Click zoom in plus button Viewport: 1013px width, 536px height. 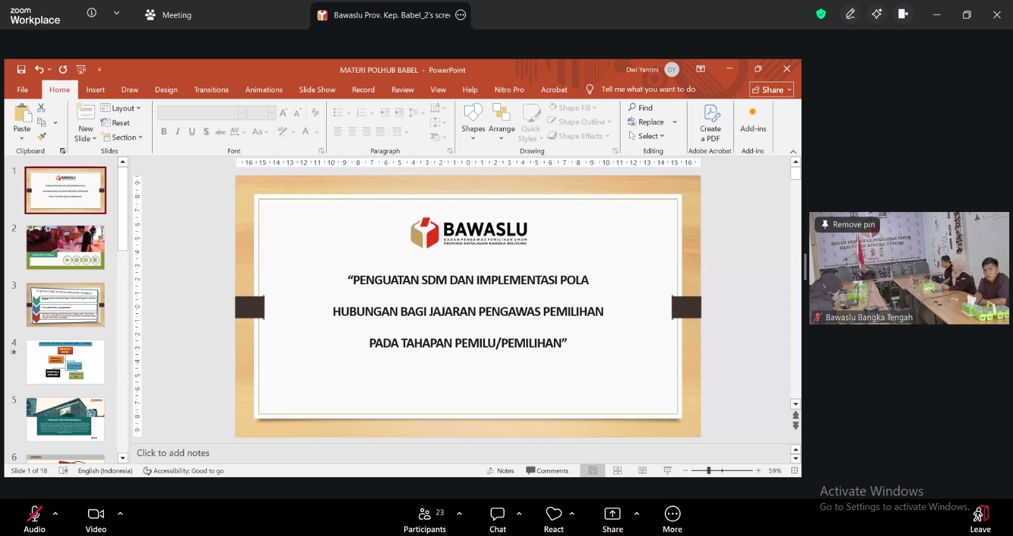pyautogui.click(x=758, y=470)
